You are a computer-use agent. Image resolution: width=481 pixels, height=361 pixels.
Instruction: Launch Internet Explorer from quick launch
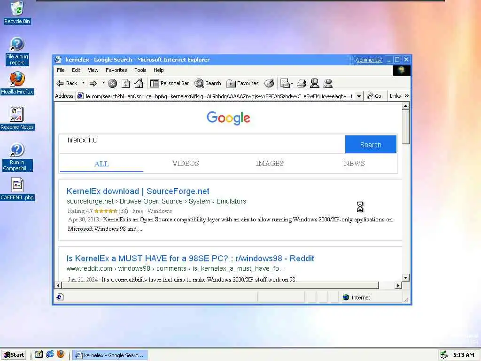pyautogui.click(x=50, y=354)
